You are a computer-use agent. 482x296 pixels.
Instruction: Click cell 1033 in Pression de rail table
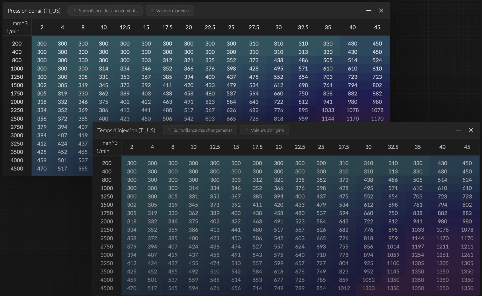328,110
